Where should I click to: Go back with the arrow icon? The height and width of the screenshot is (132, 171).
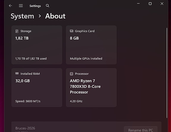10,6
